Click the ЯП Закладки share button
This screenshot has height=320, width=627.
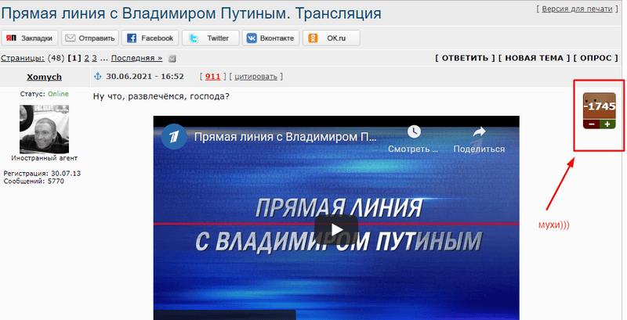click(30, 38)
